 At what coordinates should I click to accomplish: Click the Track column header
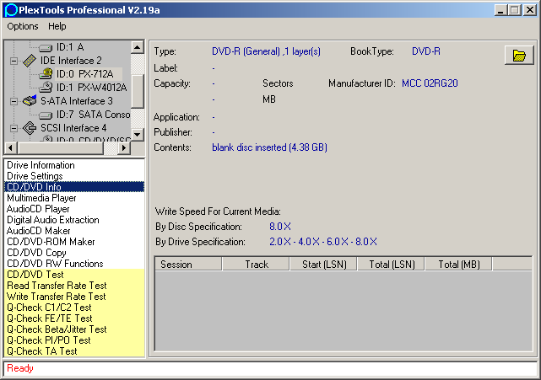(256, 265)
